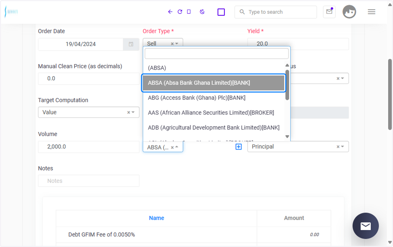The image size is (393, 247).
Task: Select ABSA (Absa Bank Ghana Limited)[BANK]
Action: tap(214, 83)
